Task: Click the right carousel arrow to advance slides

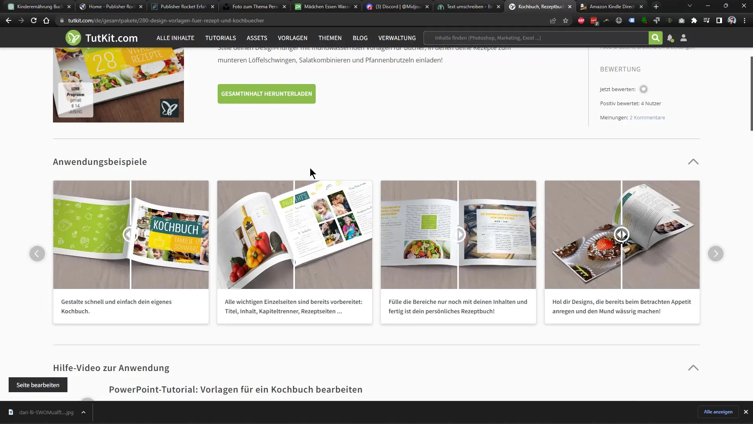Action: [716, 253]
